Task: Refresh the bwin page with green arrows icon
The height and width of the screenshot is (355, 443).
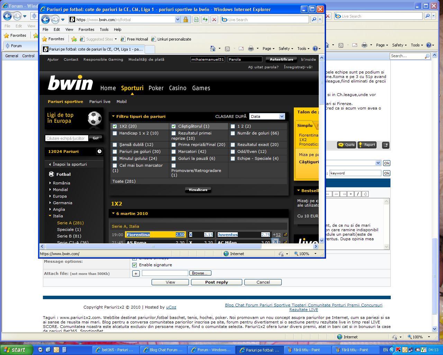Action: click(205, 20)
